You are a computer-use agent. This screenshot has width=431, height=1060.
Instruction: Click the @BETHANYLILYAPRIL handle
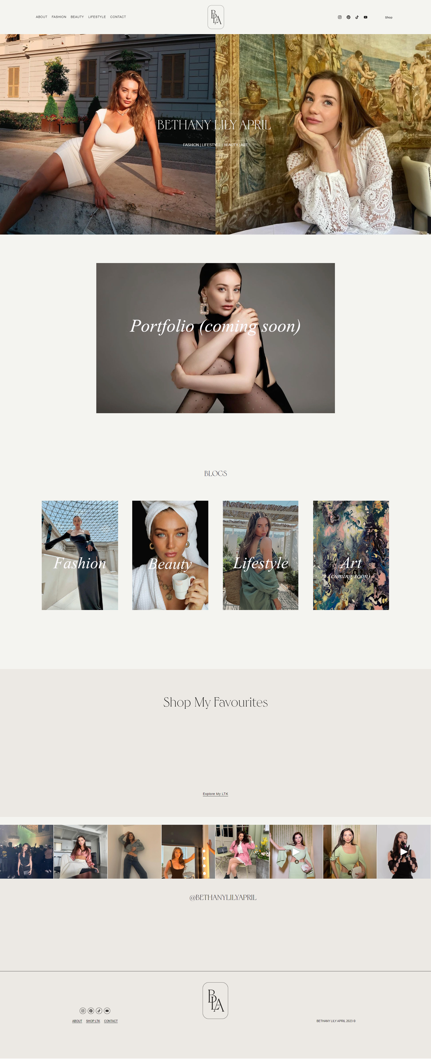coord(223,897)
